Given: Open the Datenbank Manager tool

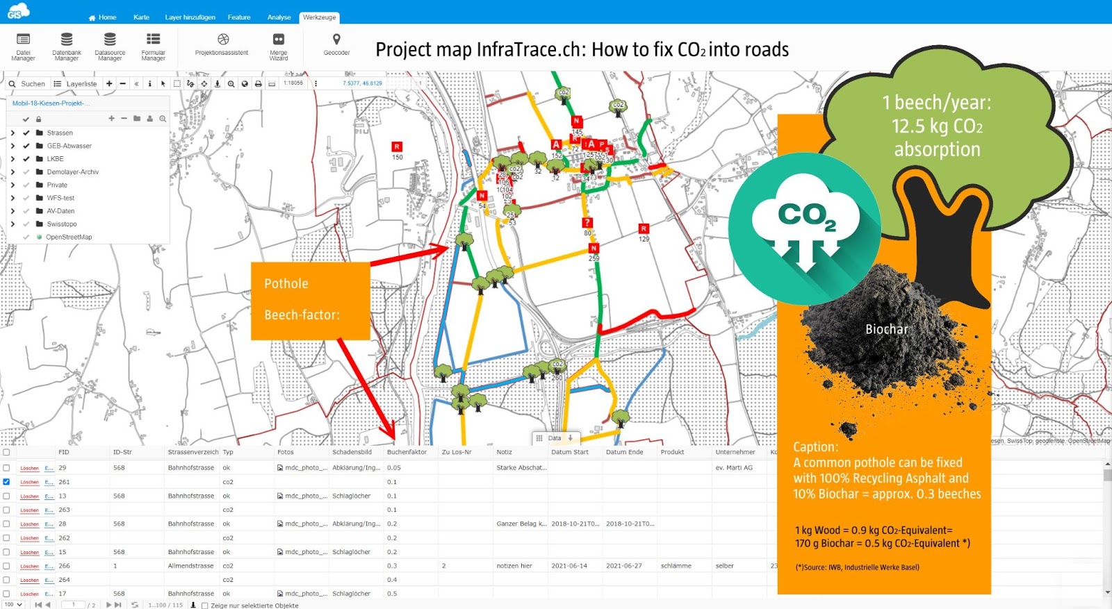Looking at the screenshot, I should tap(66, 46).
